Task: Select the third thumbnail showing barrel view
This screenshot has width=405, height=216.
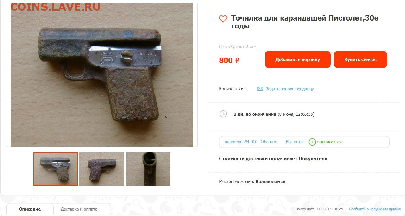Action: [148, 169]
